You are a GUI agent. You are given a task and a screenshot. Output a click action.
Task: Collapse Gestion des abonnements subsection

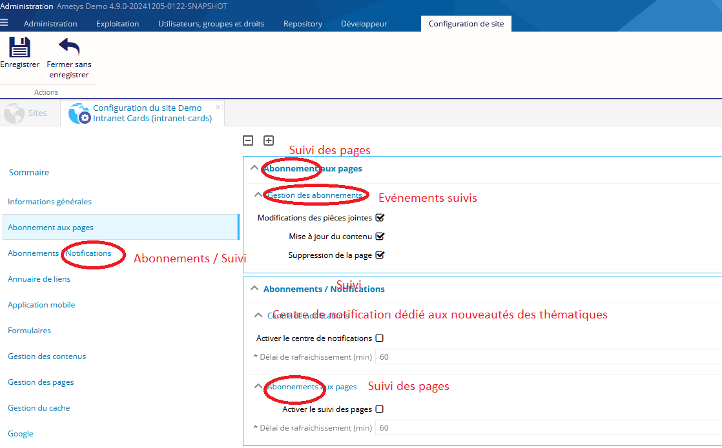[259, 195]
